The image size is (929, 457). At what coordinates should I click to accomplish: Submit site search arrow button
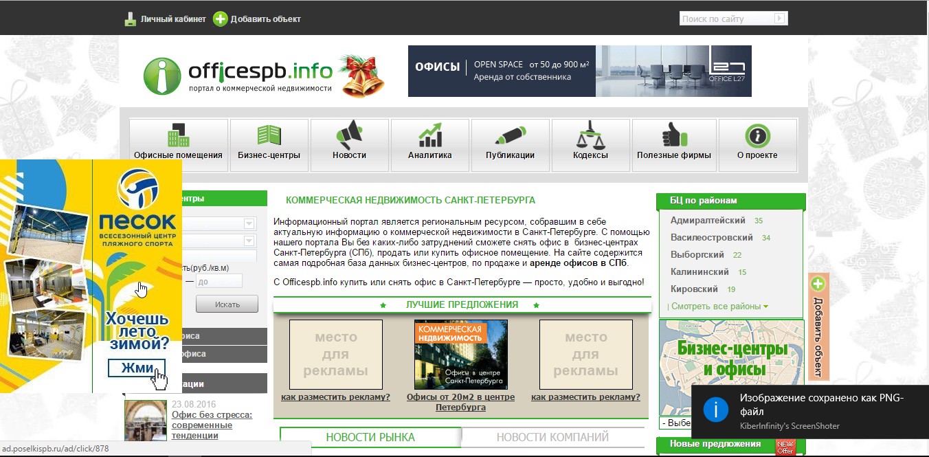click(x=779, y=19)
